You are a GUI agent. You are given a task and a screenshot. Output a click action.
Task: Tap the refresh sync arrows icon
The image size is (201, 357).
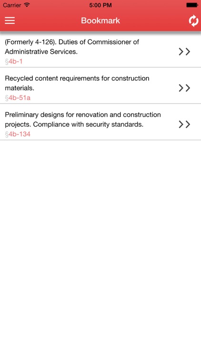pos(193,21)
